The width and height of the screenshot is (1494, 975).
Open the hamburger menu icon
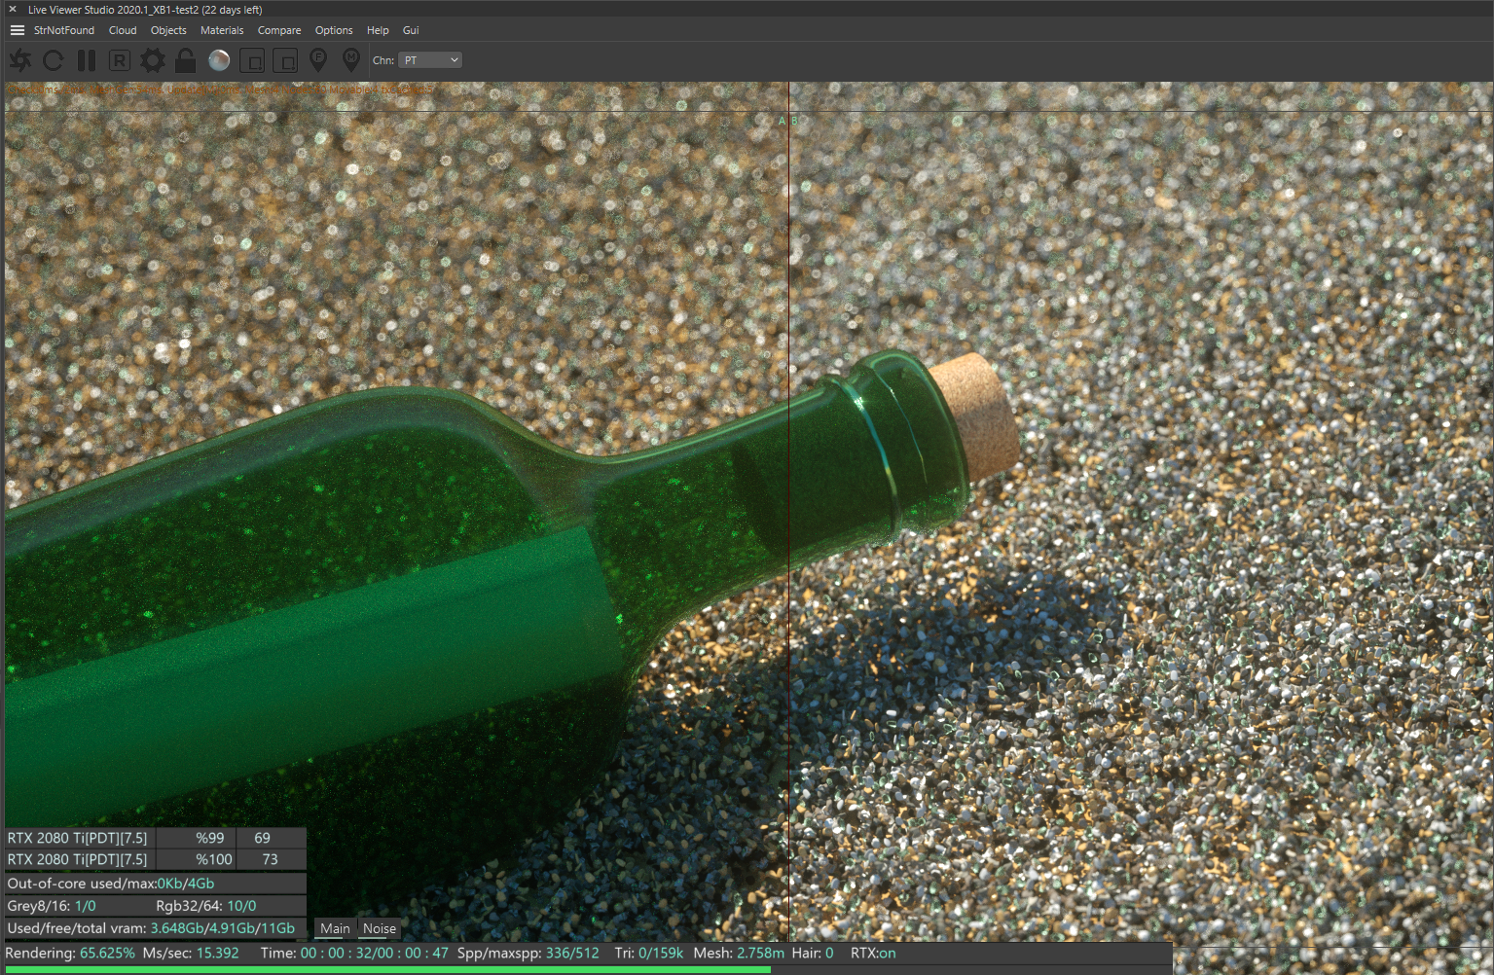coord(18,30)
